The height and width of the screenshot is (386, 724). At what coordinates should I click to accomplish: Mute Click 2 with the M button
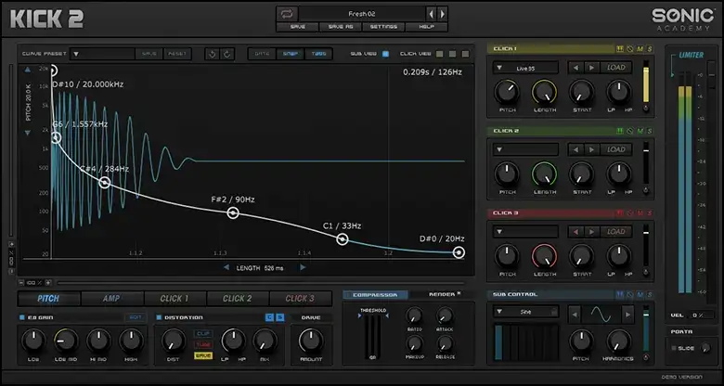click(640, 131)
